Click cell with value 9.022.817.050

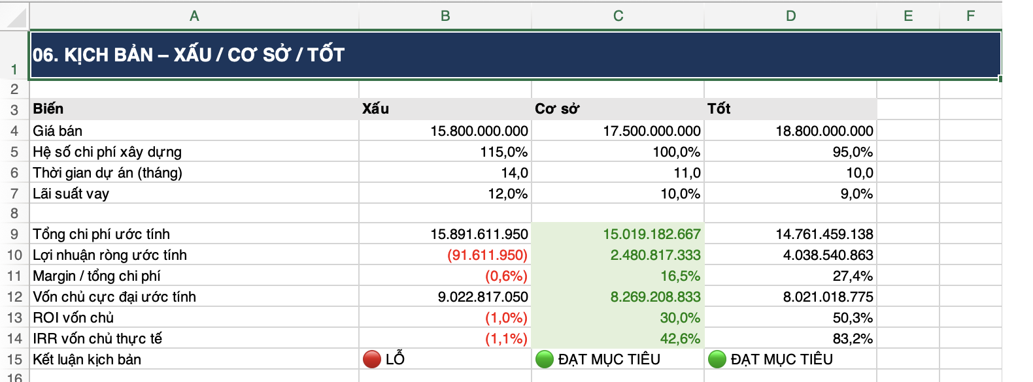point(445,296)
